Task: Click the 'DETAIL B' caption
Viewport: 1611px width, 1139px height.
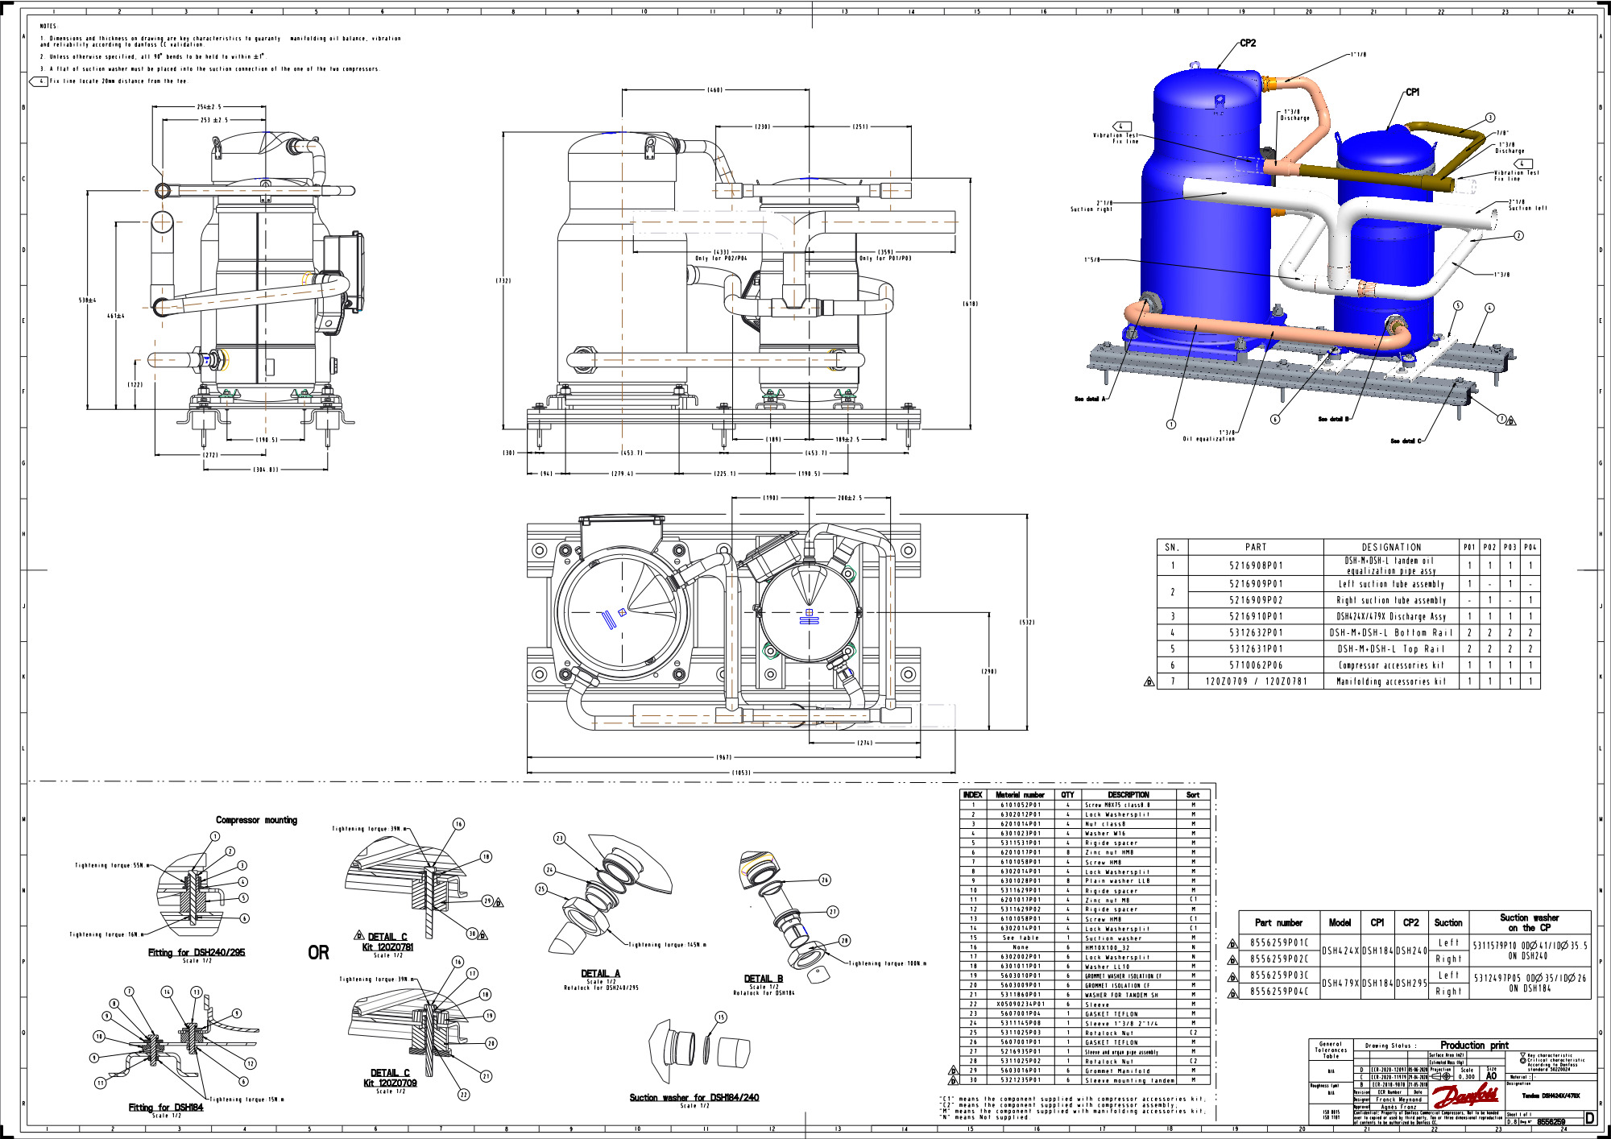Action: (763, 979)
